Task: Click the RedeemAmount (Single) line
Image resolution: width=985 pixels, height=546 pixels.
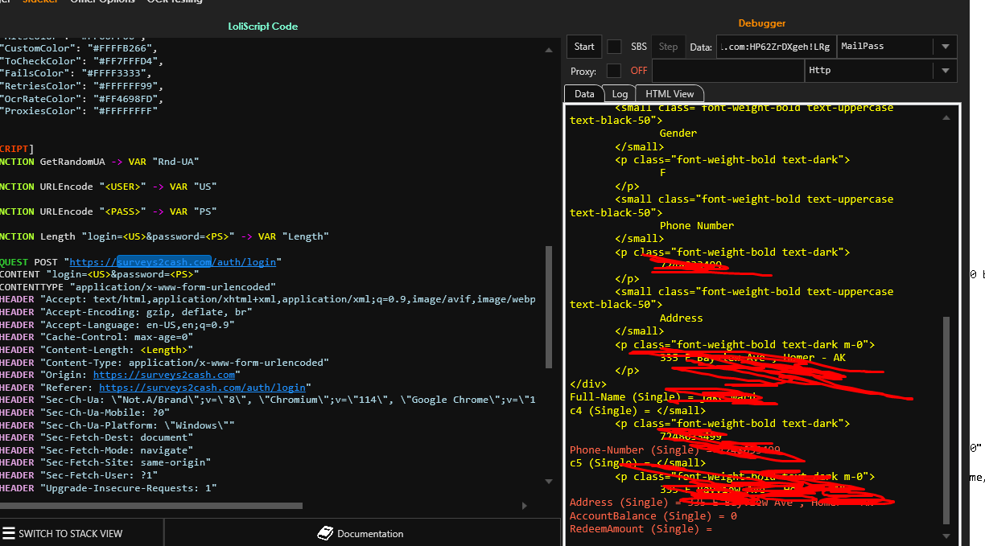Action: (641, 529)
